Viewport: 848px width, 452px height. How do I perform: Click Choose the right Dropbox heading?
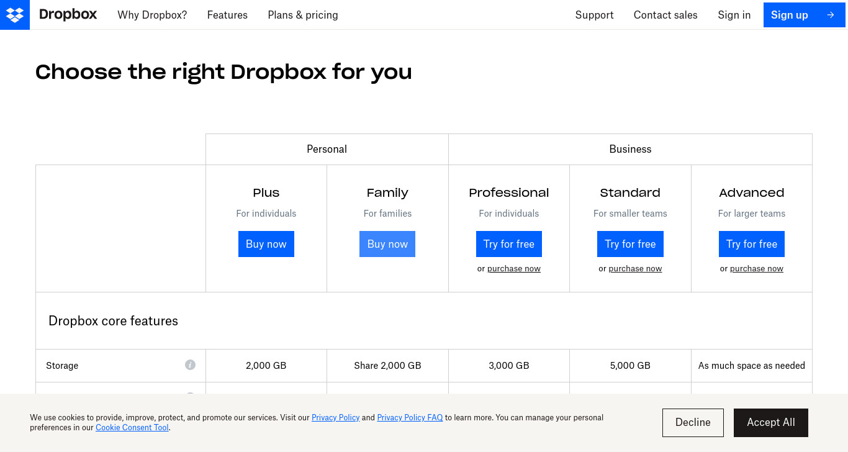tap(223, 72)
